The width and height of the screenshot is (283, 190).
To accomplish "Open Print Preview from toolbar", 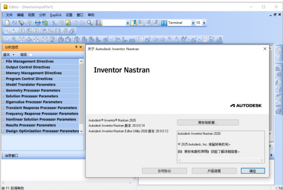I will (45, 23).
